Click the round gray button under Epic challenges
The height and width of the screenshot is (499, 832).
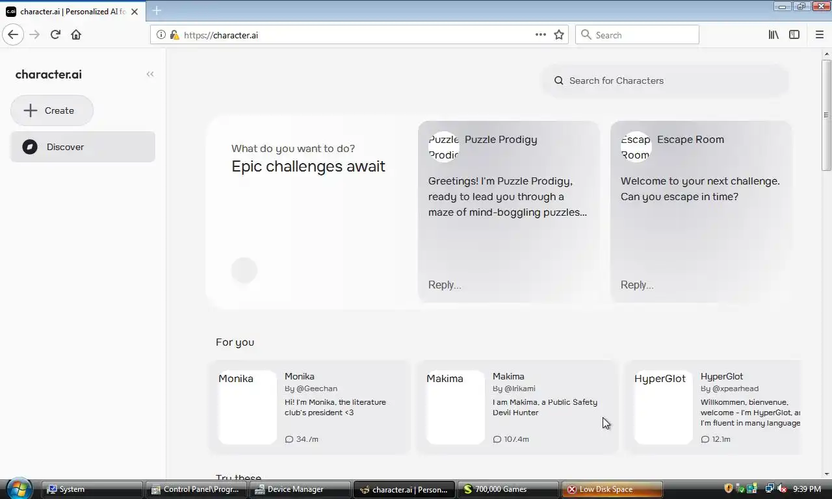[244, 270]
